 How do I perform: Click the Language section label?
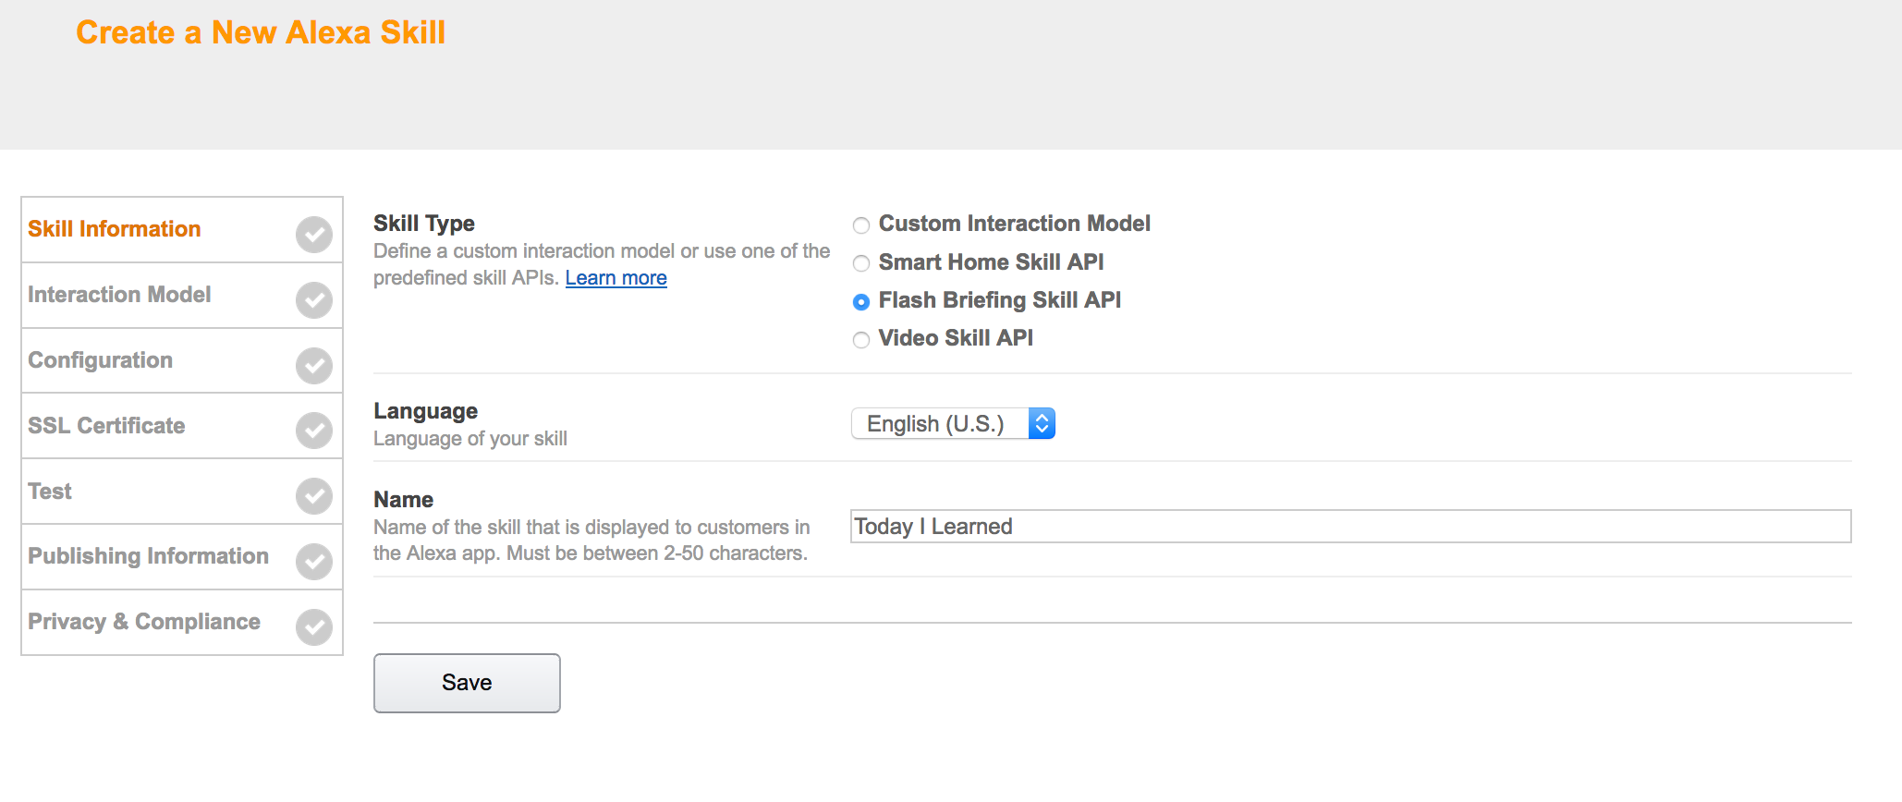pos(425,411)
